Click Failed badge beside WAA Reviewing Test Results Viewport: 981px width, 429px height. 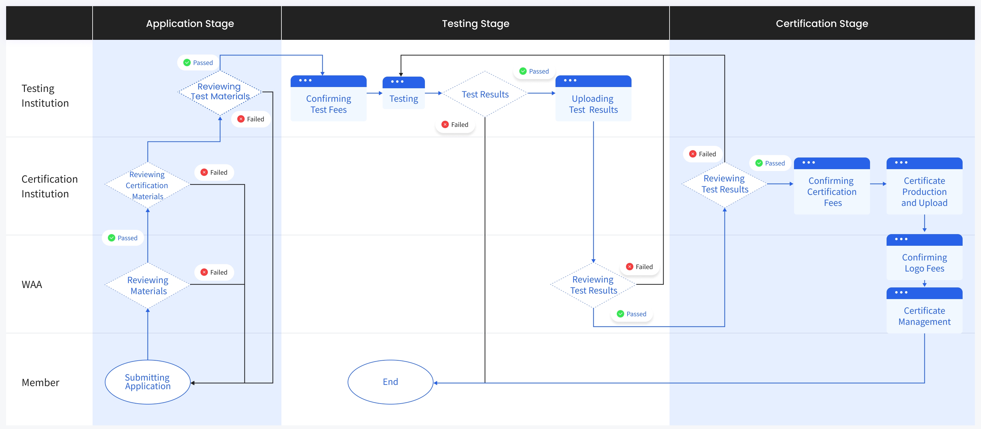(x=639, y=267)
